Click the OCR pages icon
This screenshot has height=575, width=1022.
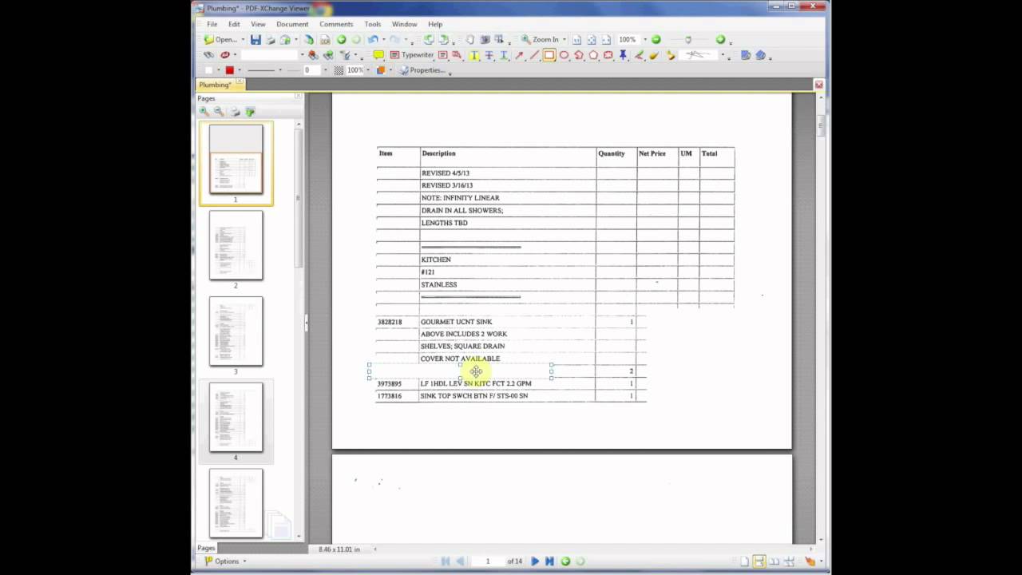(326, 39)
